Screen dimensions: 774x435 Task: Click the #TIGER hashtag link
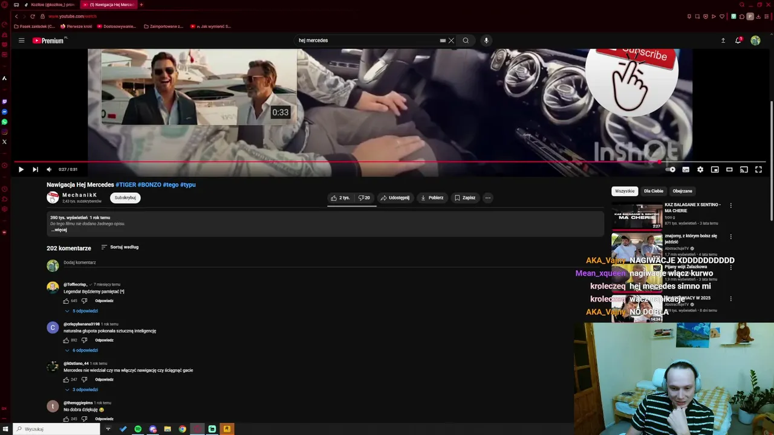[126, 185]
